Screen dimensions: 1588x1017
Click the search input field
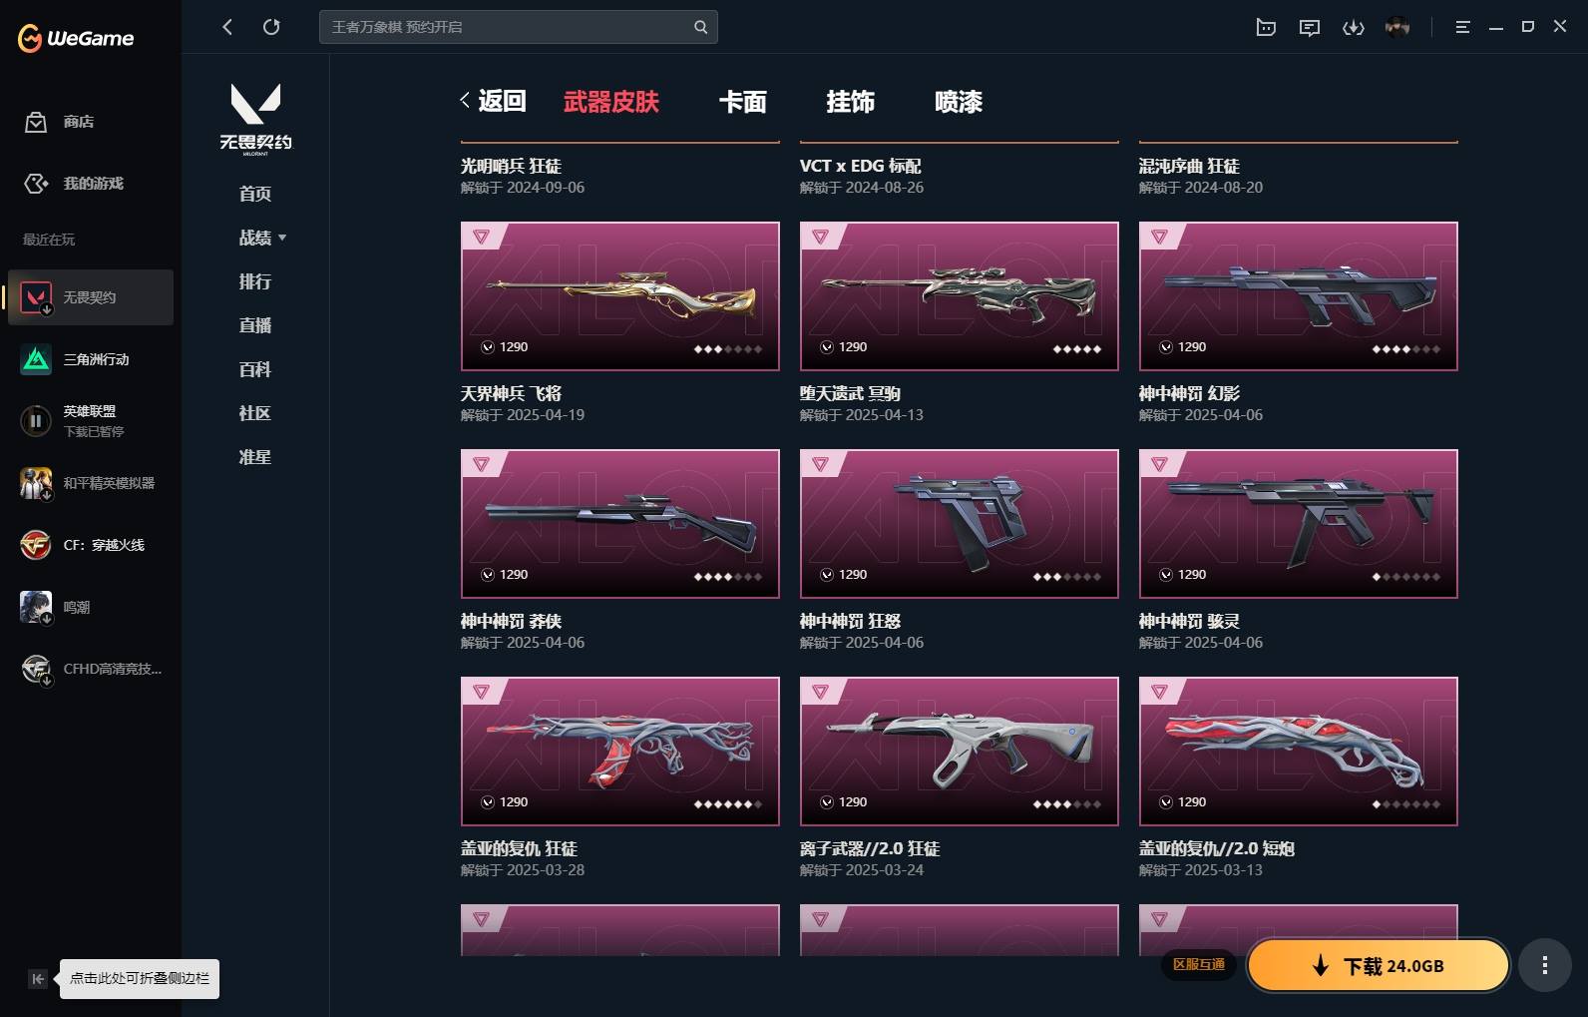519,27
